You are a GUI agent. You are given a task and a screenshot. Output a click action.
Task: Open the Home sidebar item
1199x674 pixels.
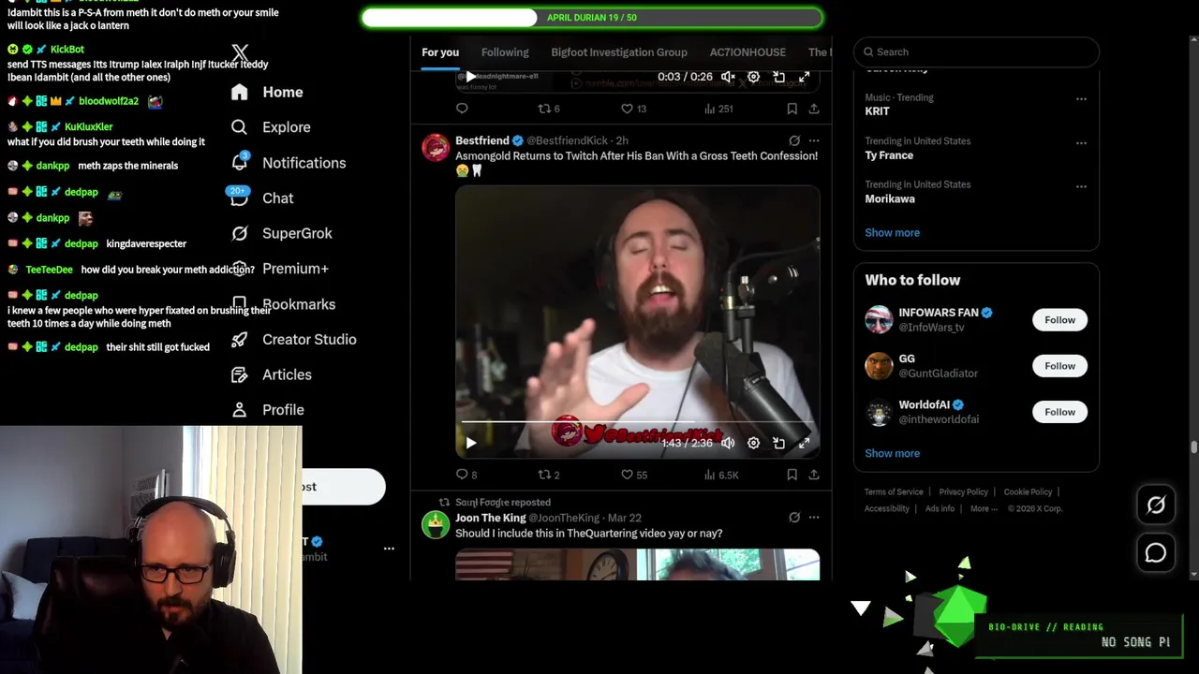[x=268, y=92]
